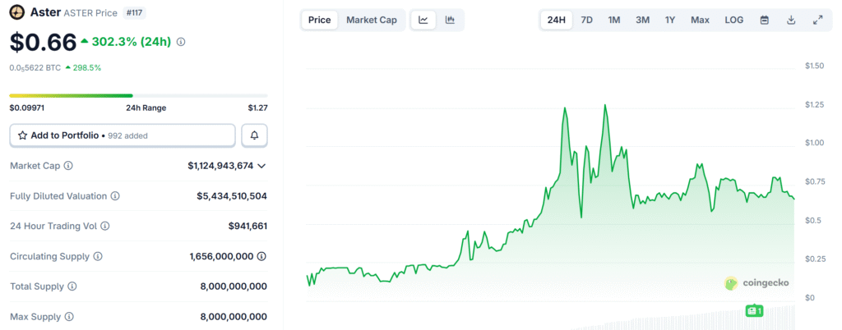This screenshot has height=330, width=842.
Task: Toggle the LOG scale option
Action: coord(734,20)
